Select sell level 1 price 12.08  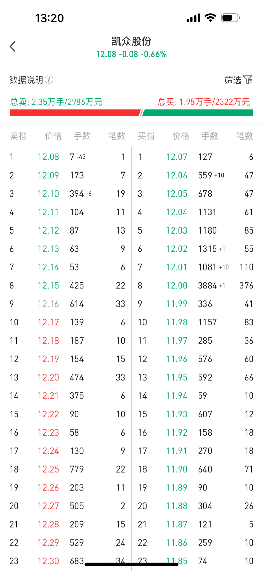tap(48, 157)
